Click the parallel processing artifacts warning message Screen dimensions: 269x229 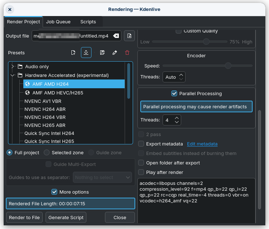(196, 106)
